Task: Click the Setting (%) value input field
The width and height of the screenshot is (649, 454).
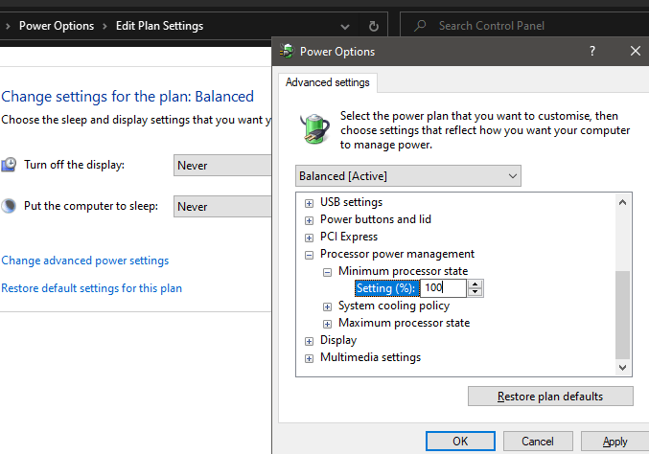Action: (442, 289)
